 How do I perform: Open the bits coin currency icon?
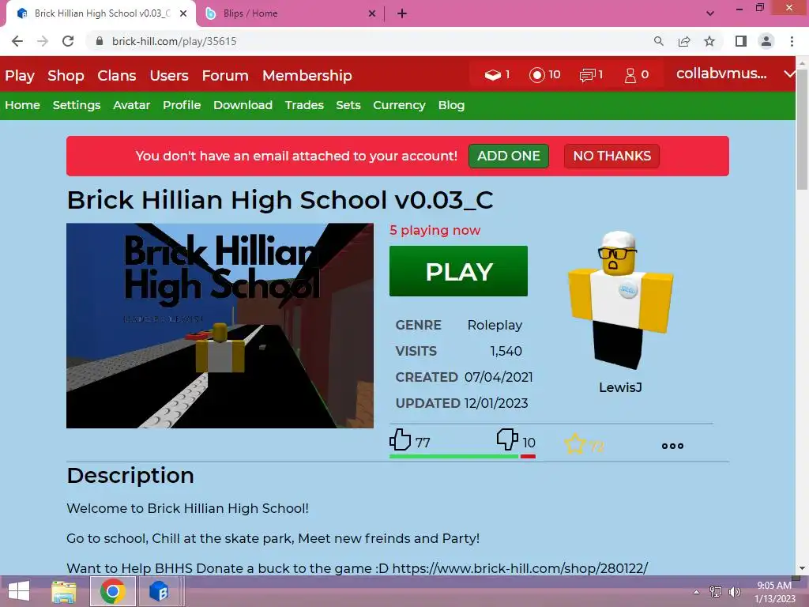point(536,75)
